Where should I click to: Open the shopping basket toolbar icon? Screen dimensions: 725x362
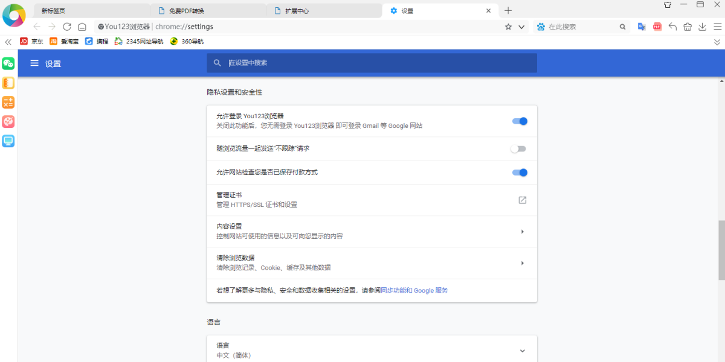[x=688, y=27]
